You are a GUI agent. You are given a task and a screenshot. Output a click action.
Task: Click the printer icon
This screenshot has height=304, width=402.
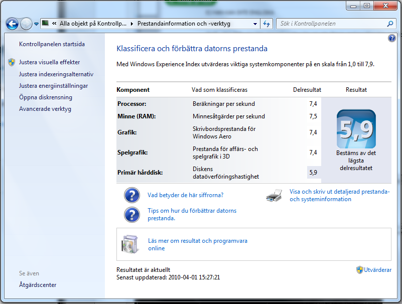pyautogui.click(x=274, y=195)
